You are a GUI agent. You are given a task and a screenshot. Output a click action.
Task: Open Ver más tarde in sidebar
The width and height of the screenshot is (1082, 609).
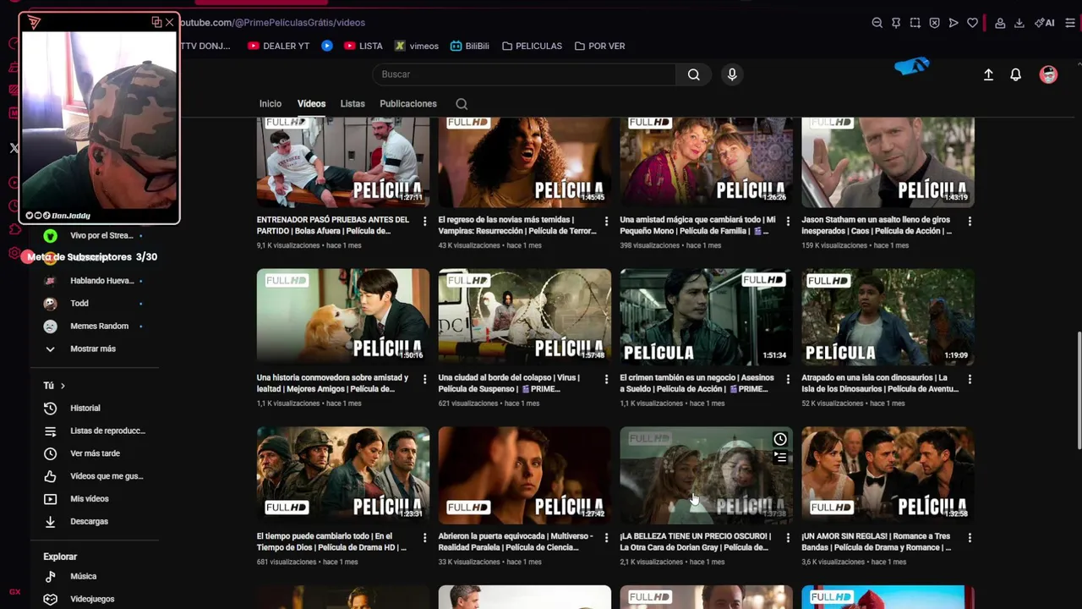[x=93, y=453]
